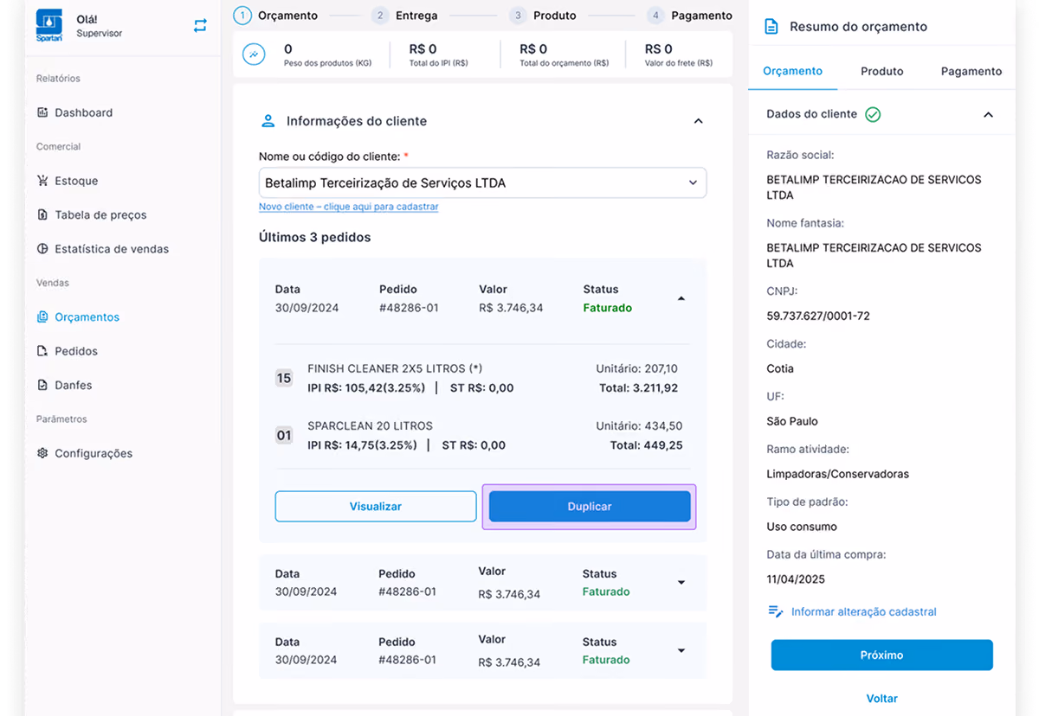This screenshot has height=716, width=1039.
Task: Click the Dashboard sidebar icon
Action: tap(42, 112)
